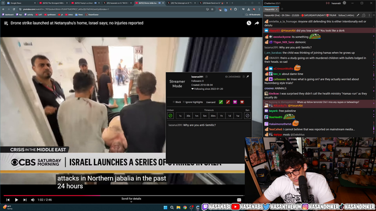Expand Scroll for details chevron

pyautogui.click(x=131, y=202)
